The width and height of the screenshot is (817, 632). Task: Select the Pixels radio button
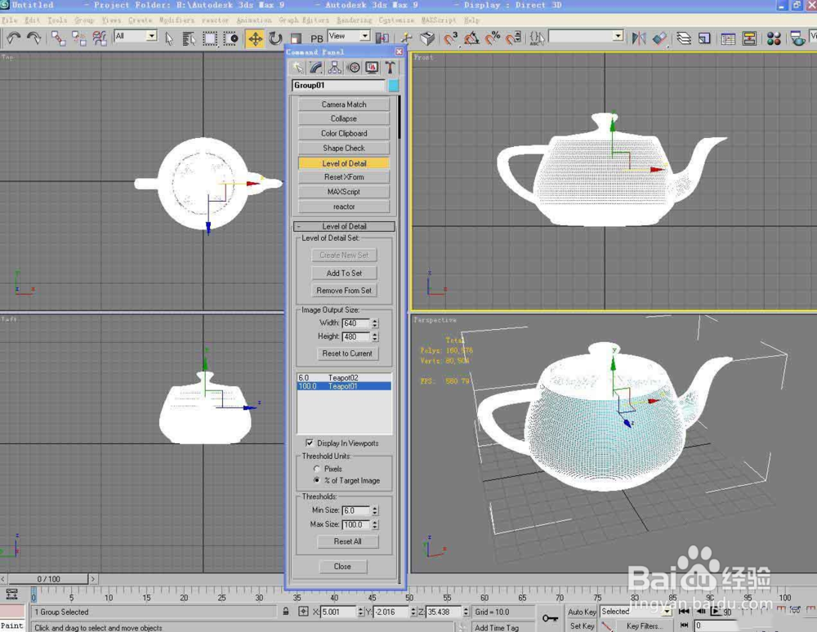(316, 469)
